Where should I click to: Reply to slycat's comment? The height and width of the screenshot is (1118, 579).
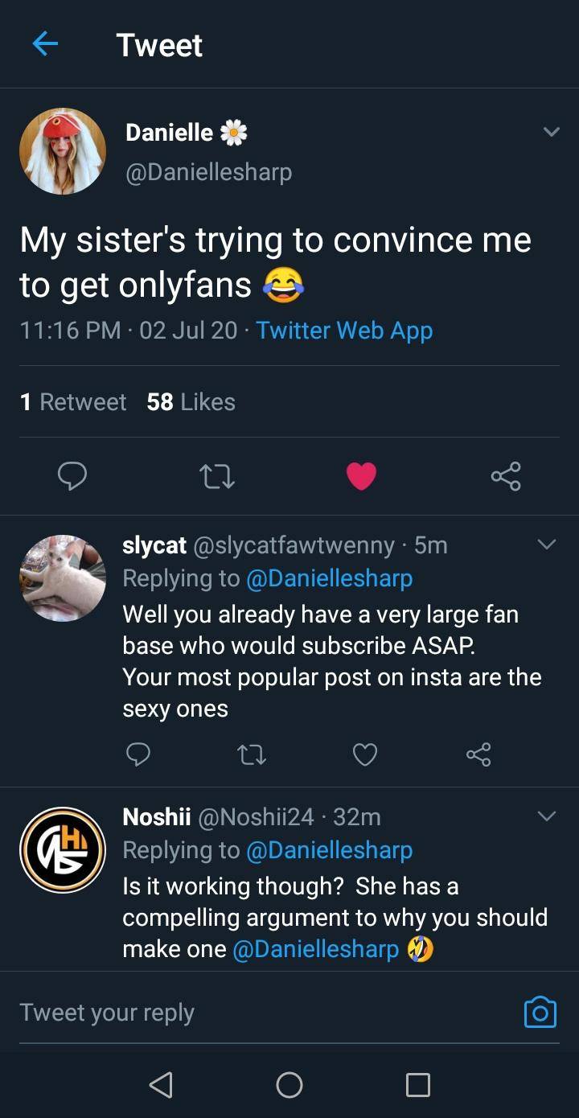tap(138, 754)
